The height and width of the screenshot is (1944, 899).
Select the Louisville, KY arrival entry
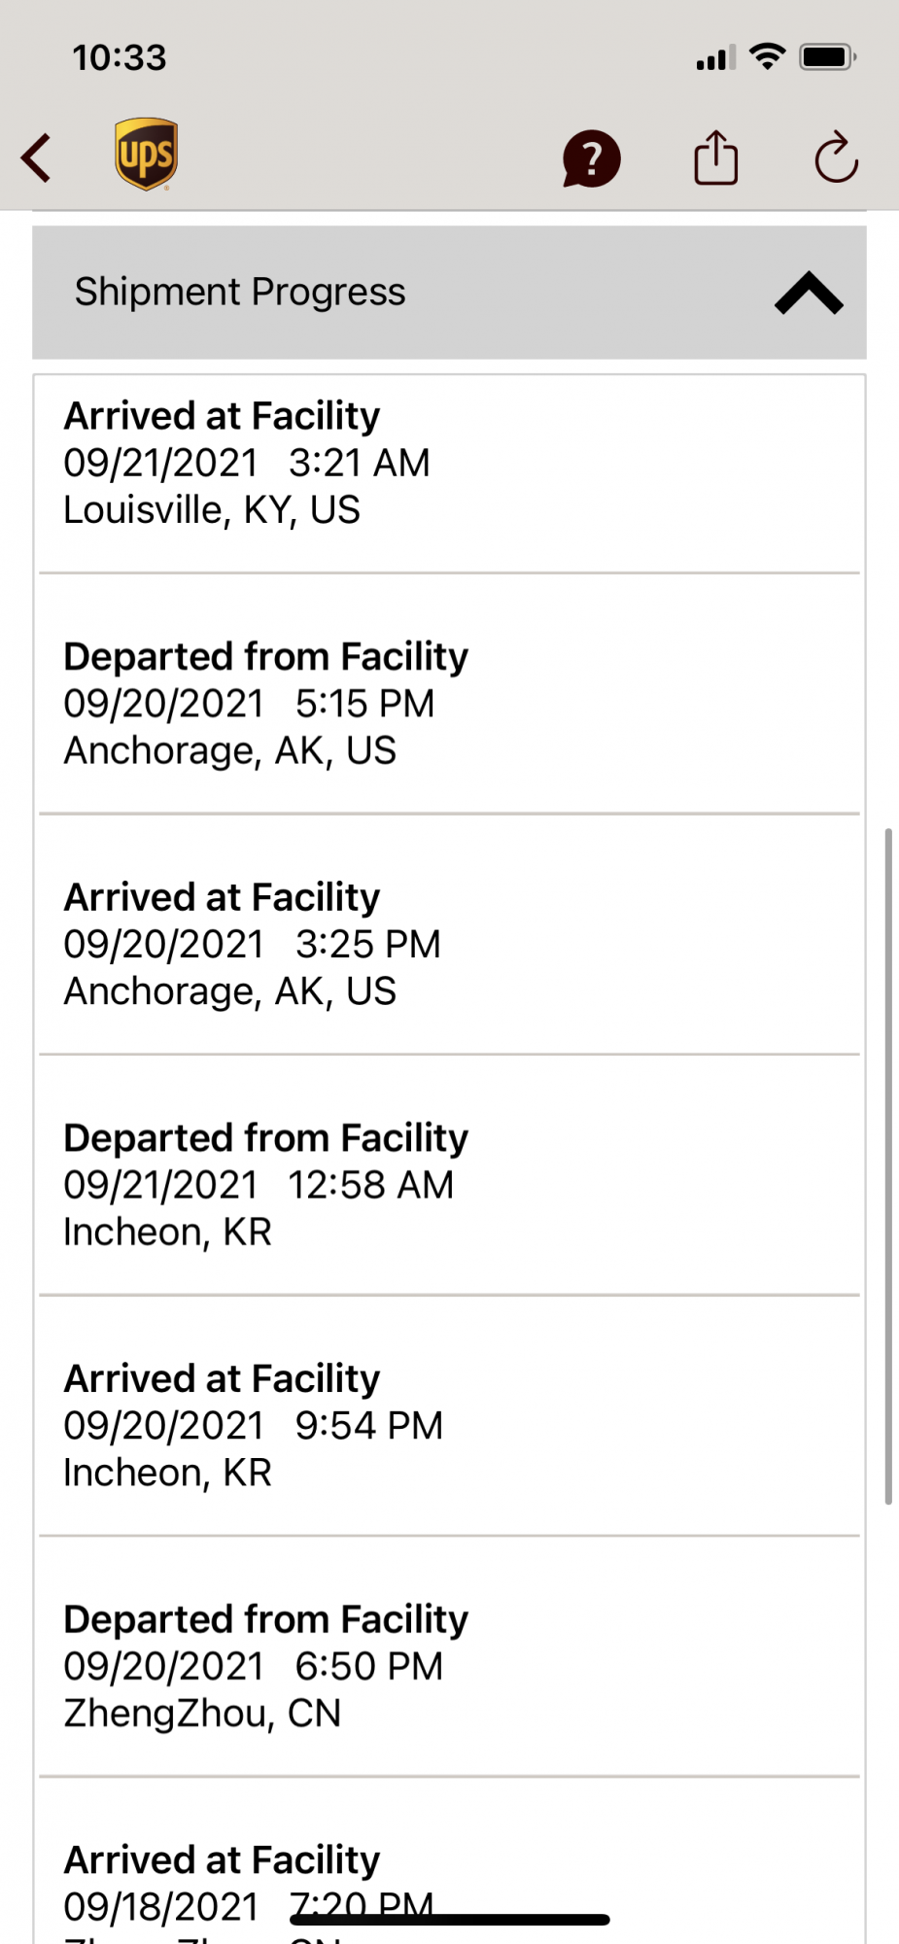pos(449,463)
